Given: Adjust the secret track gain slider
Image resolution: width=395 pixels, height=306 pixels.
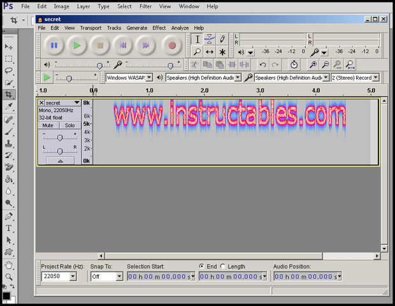Looking at the screenshot, I should 60,138.
